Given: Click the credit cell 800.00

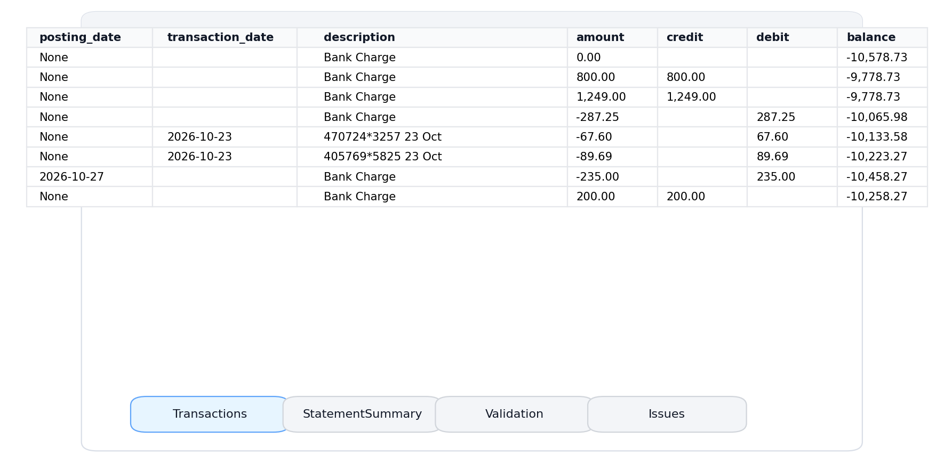Looking at the screenshot, I should tap(702, 77).
